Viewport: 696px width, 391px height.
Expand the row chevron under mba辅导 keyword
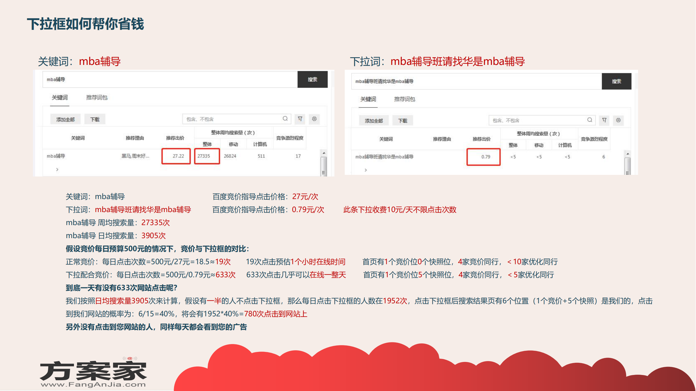57,169
